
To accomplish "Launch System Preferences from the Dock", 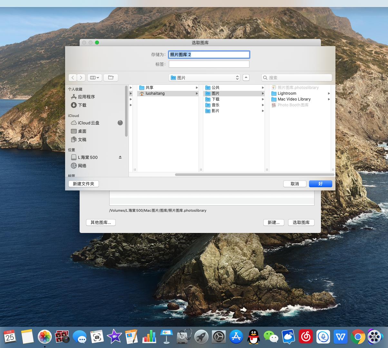I will [218, 337].
